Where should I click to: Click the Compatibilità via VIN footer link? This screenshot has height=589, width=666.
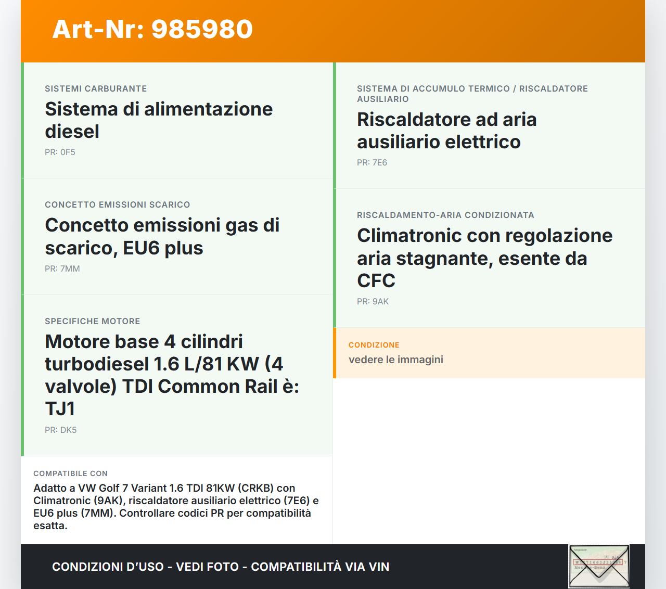(320, 567)
